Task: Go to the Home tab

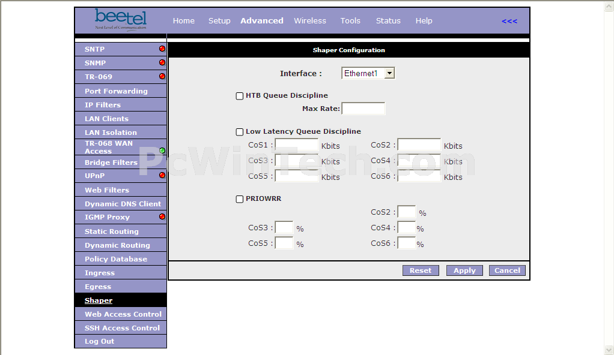Action: (184, 21)
